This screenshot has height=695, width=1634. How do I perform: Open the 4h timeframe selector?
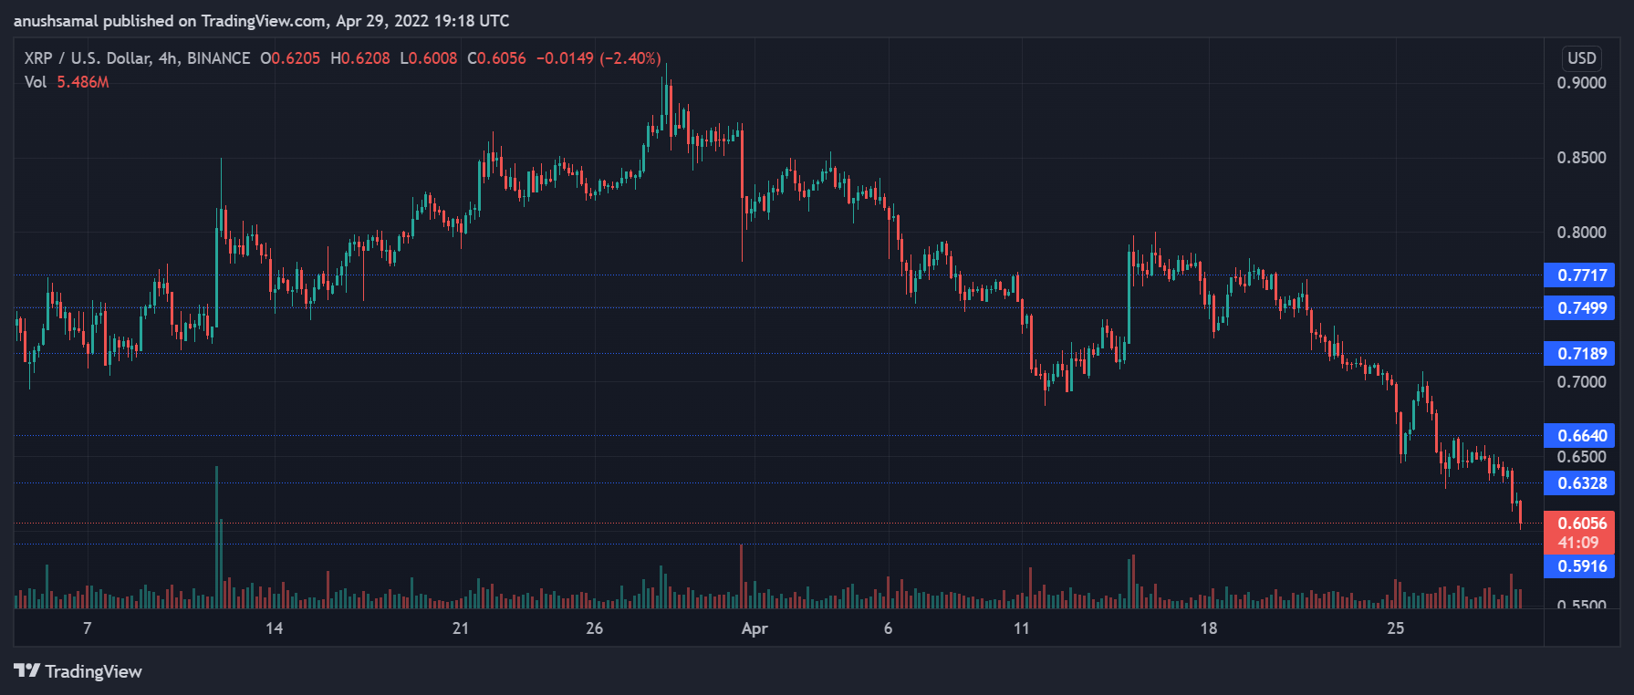170,57
